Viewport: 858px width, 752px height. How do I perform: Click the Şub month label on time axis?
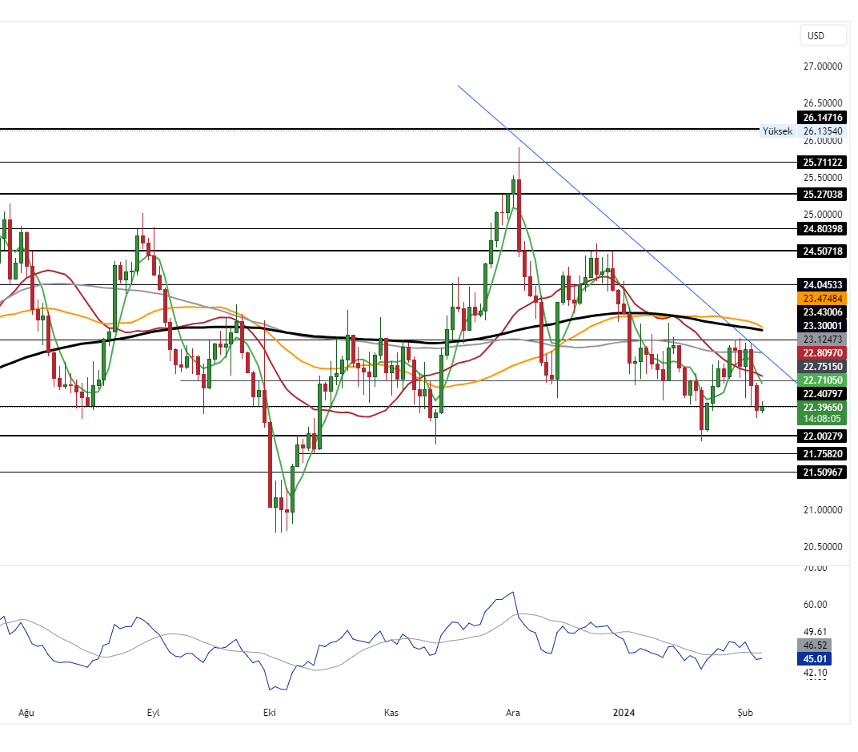[744, 712]
